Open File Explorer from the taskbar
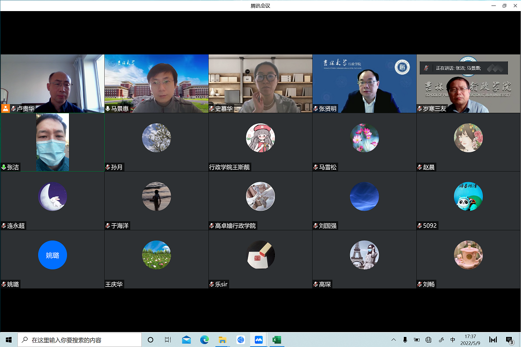 click(x=222, y=340)
